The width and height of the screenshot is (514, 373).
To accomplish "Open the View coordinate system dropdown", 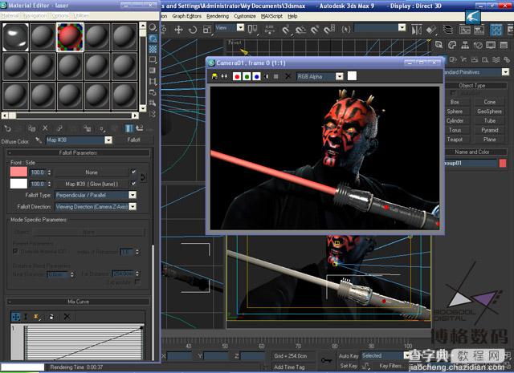I will coord(241,28).
